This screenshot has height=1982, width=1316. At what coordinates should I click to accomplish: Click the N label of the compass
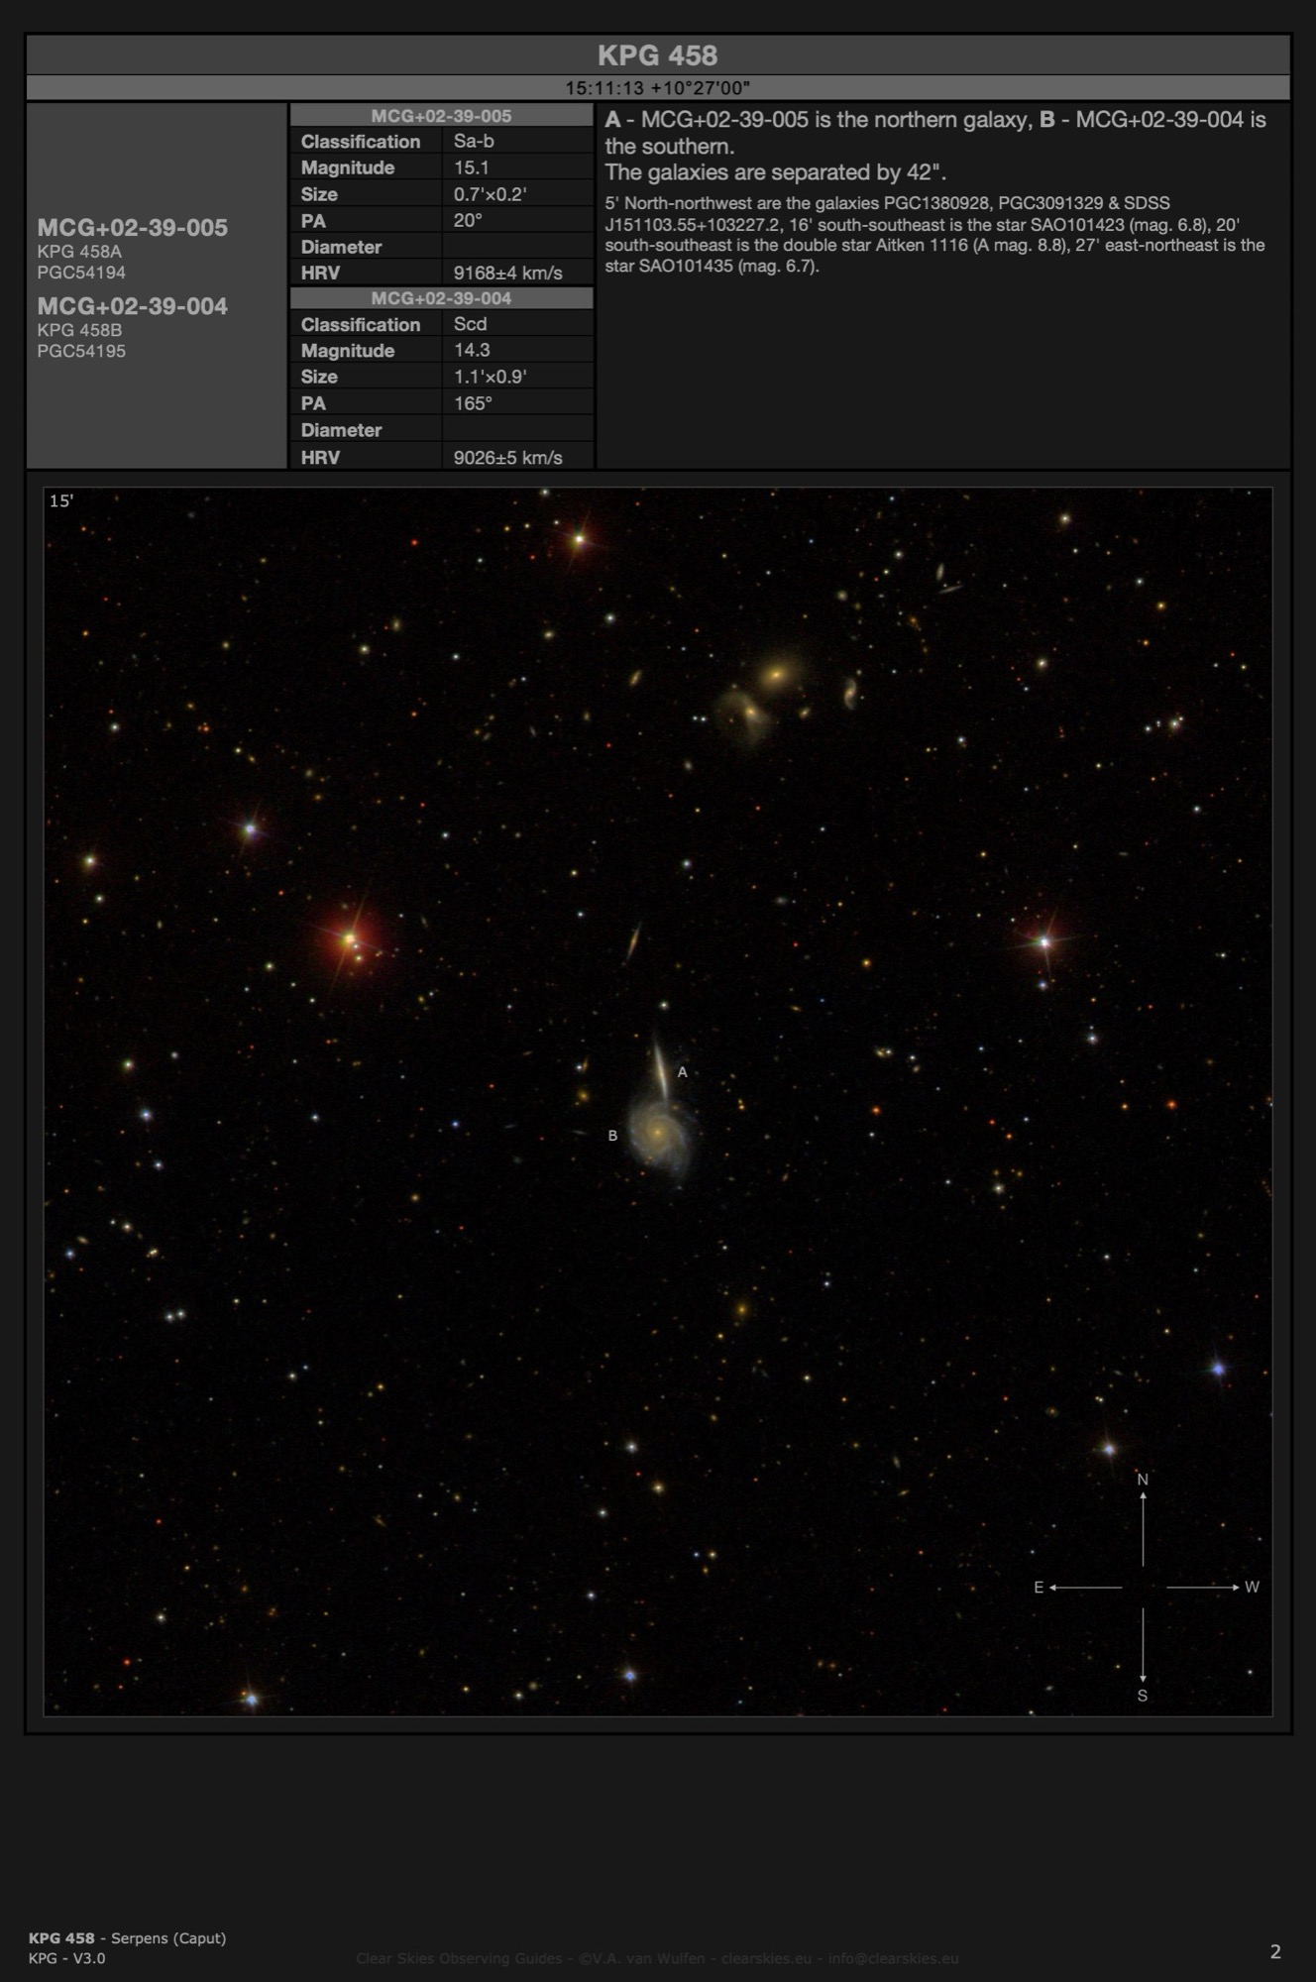point(1143,1480)
